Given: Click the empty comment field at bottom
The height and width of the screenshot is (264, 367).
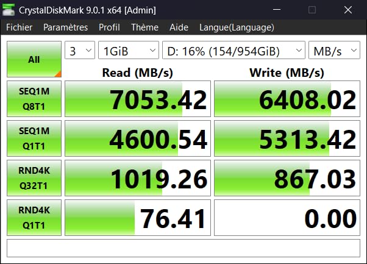Looking at the screenshot, I should point(184,248).
